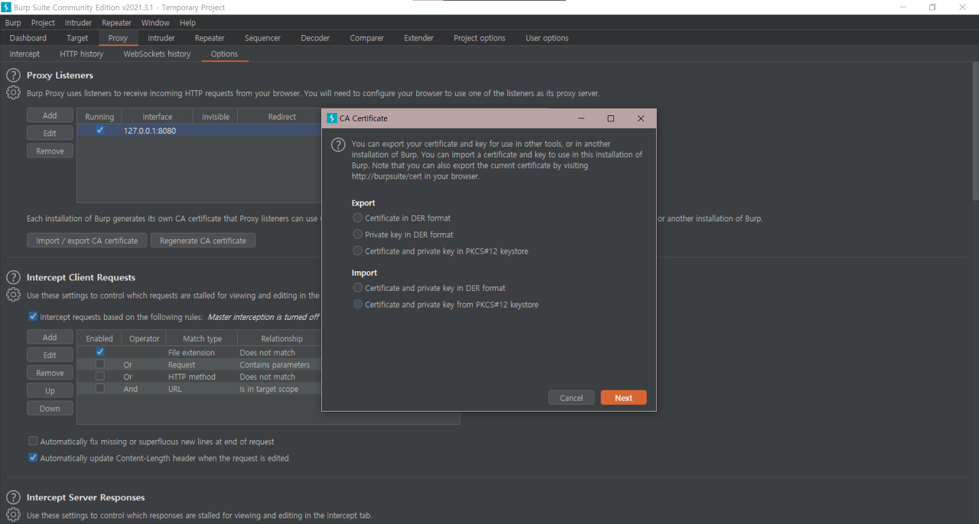
Task: Open the Project options tab
Action: coord(480,38)
